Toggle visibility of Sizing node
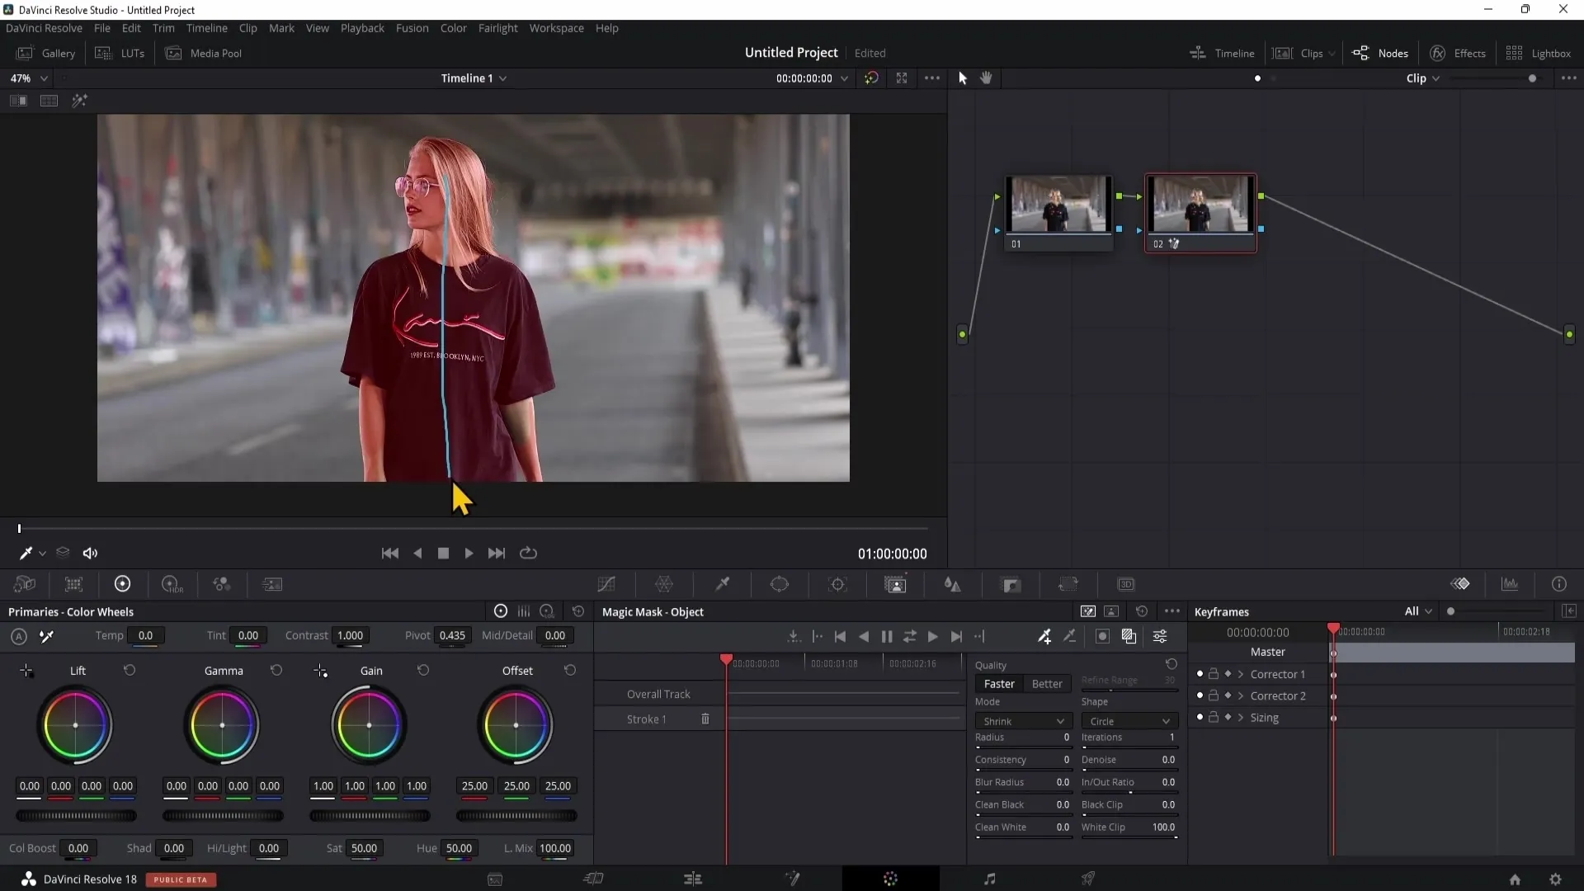The height and width of the screenshot is (891, 1584). pos(1199,717)
